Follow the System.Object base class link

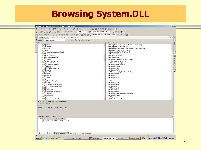61,101
